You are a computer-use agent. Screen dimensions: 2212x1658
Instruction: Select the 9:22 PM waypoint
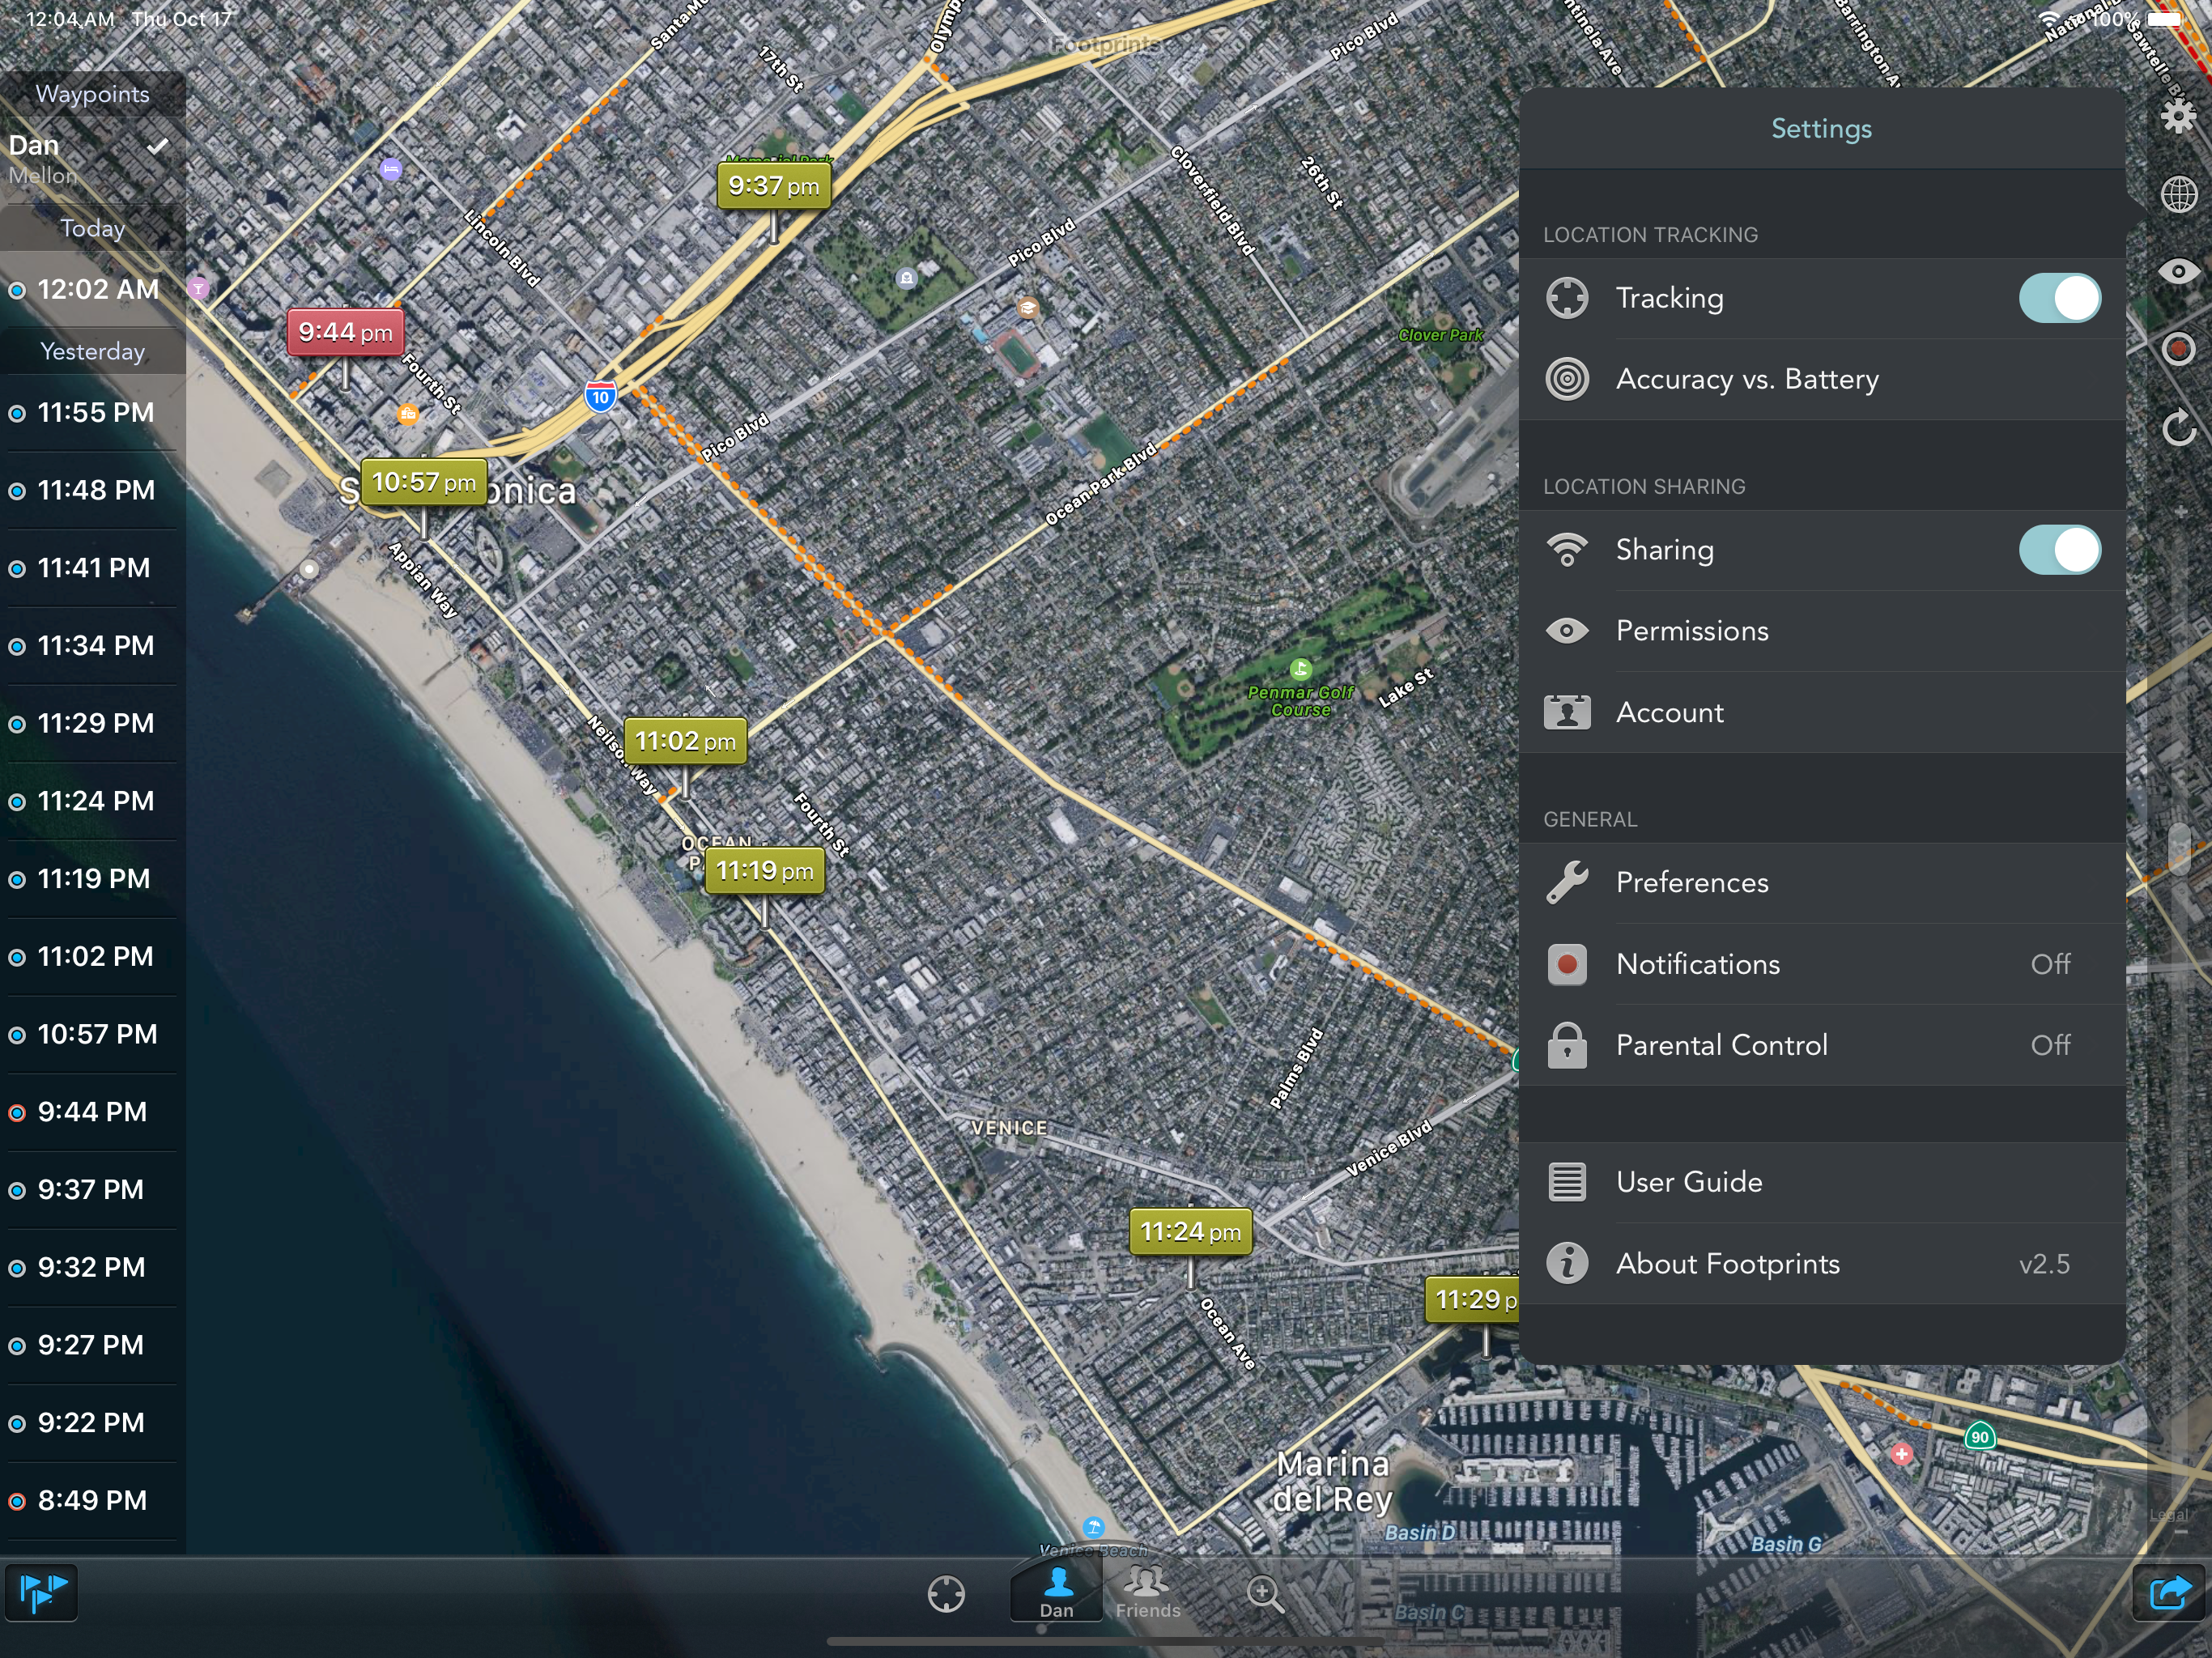click(93, 1423)
